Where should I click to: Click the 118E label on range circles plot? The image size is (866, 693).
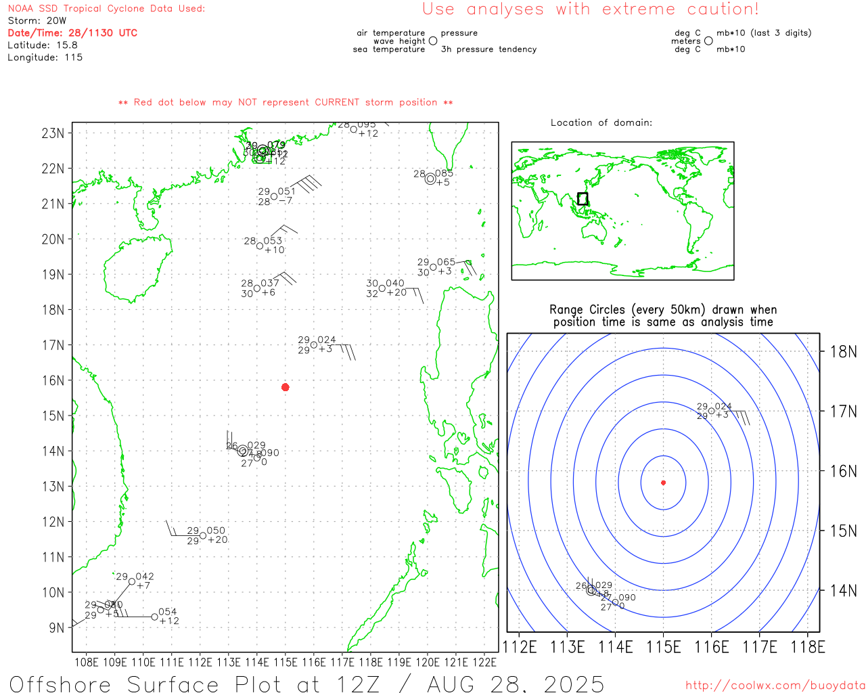coord(808,648)
